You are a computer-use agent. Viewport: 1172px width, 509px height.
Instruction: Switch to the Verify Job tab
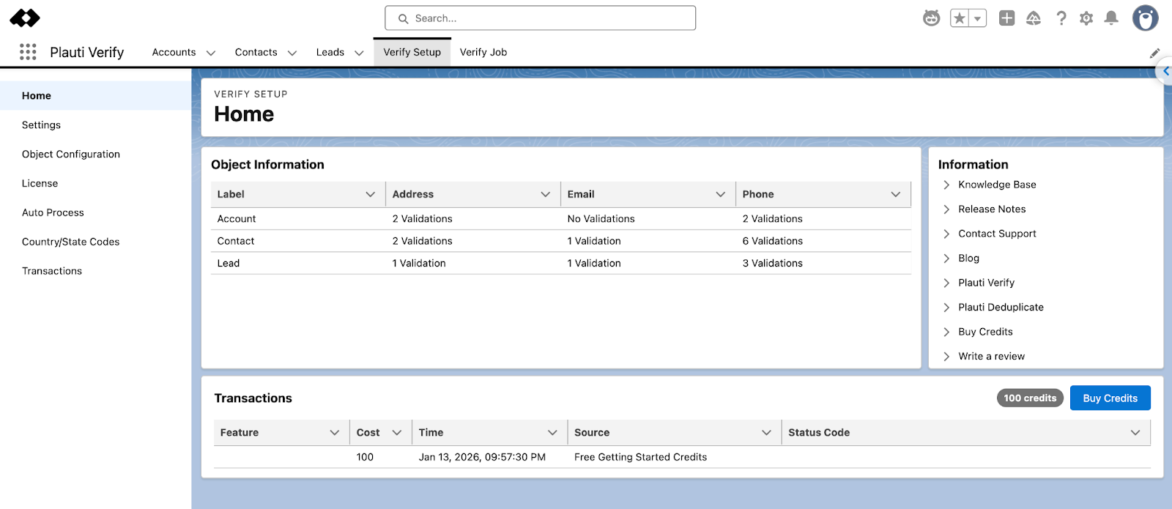483,52
